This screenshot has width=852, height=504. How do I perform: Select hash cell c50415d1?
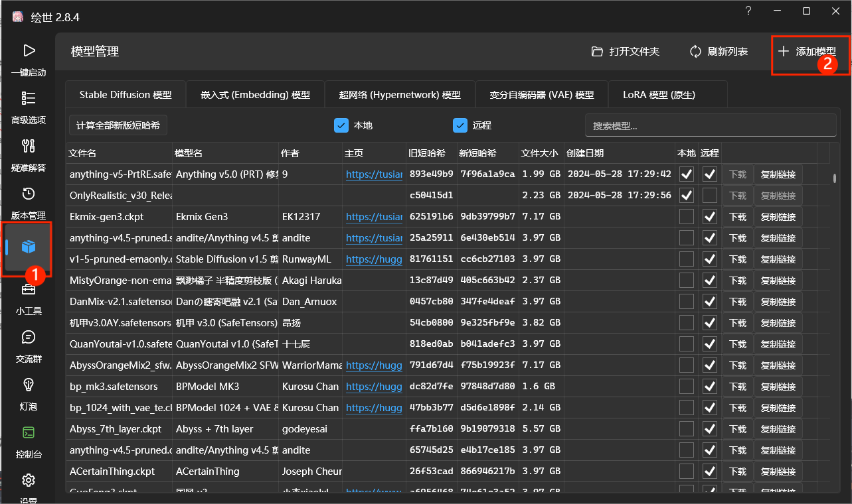(x=431, y=196)
